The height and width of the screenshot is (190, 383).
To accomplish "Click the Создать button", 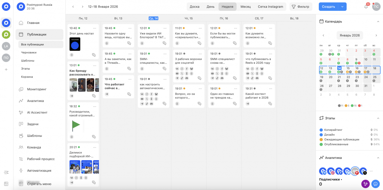I will click(328, 6).
